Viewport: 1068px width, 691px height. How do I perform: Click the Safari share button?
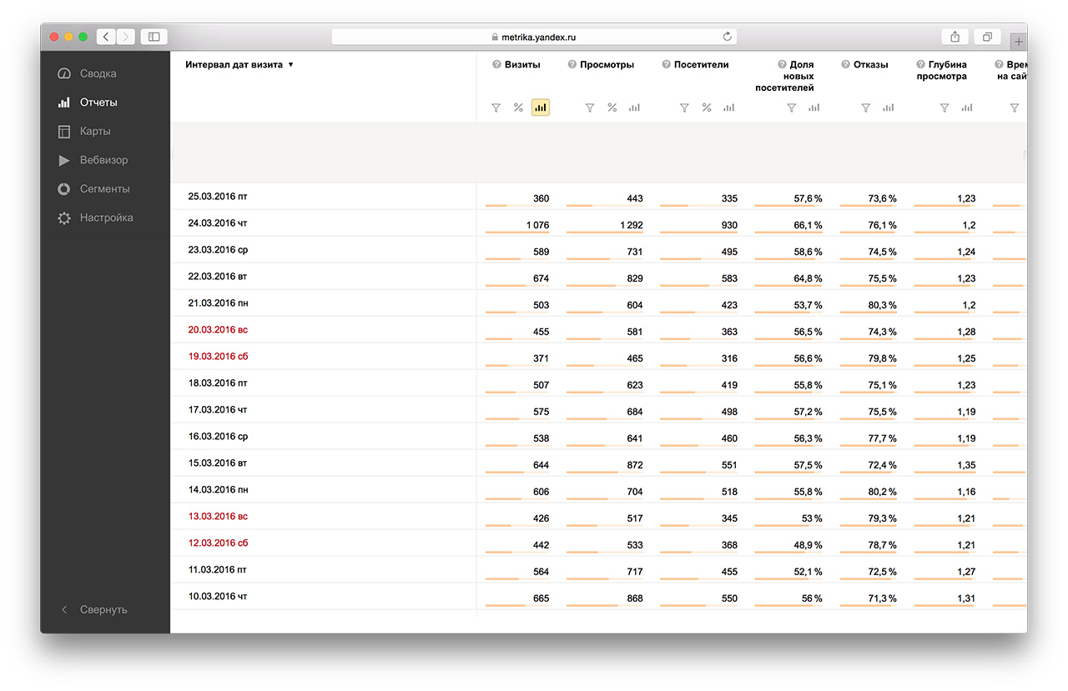(x=955, y=37)
